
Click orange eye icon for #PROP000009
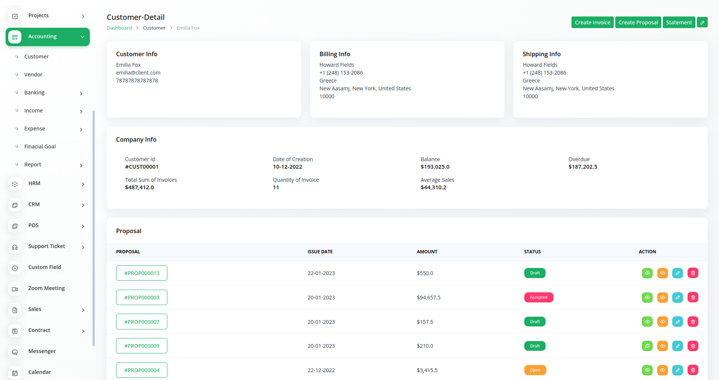[x=662, y=346]
